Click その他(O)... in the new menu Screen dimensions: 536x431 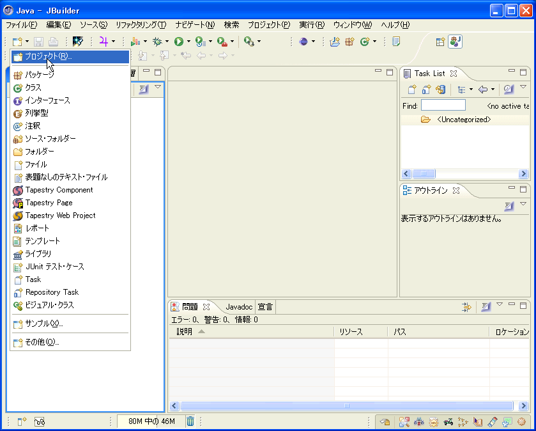[x=42, y=342]
